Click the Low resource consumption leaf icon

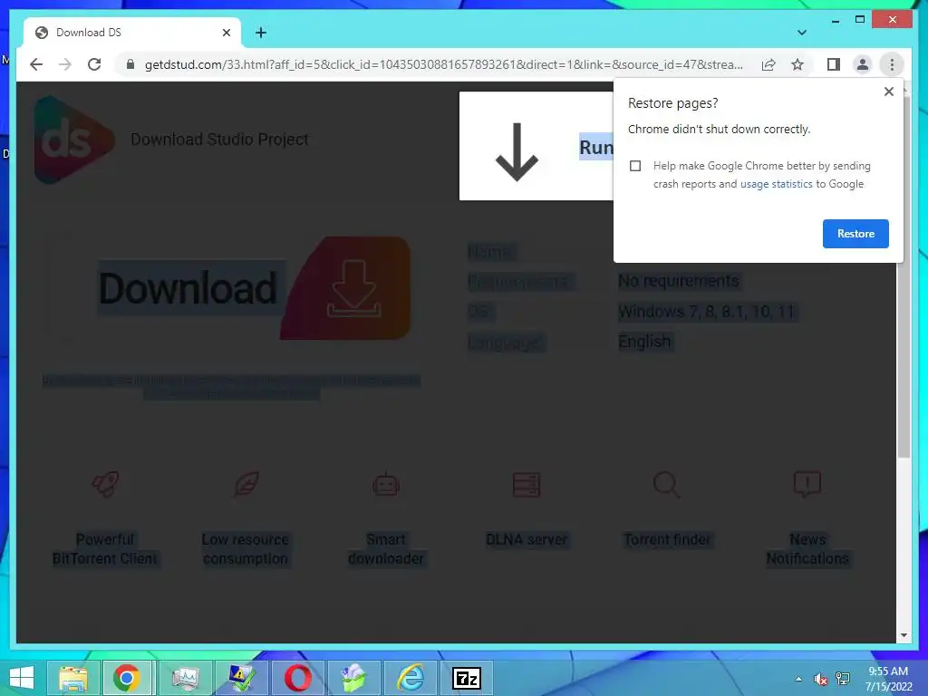pos(246,484)
